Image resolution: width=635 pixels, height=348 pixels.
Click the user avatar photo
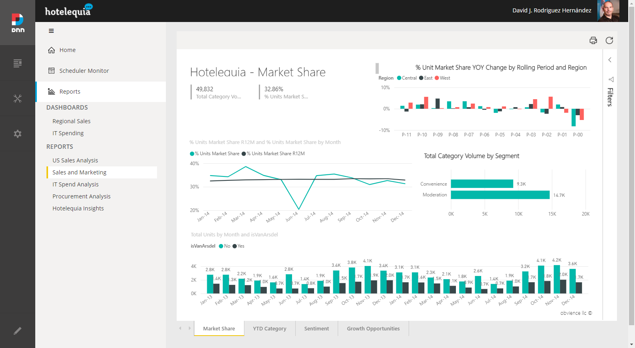(608, 11)
